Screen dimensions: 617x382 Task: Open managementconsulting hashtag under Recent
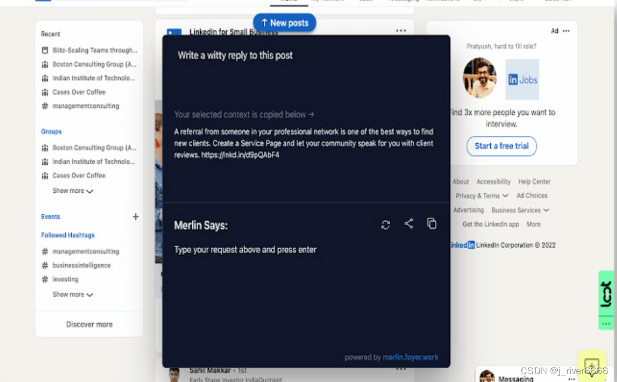point(81,106)
